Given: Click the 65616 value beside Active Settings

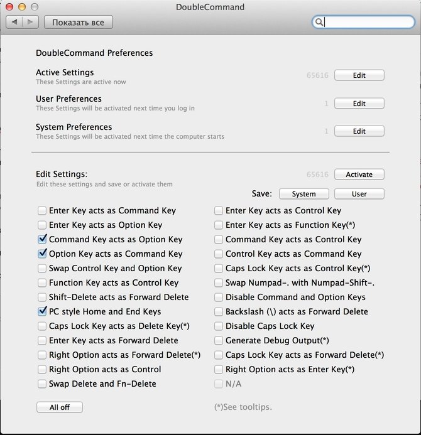Looking at the screenshot, I should [317, 75].
